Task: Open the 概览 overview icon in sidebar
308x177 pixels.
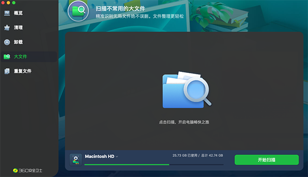Action: coord(7,13)
